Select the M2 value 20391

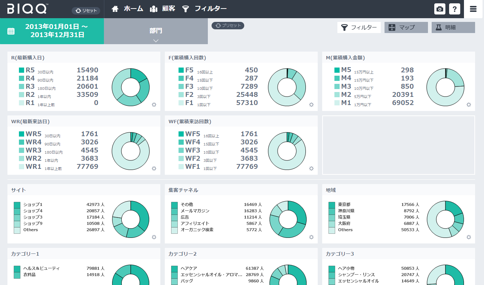click(x=403, y=95)
